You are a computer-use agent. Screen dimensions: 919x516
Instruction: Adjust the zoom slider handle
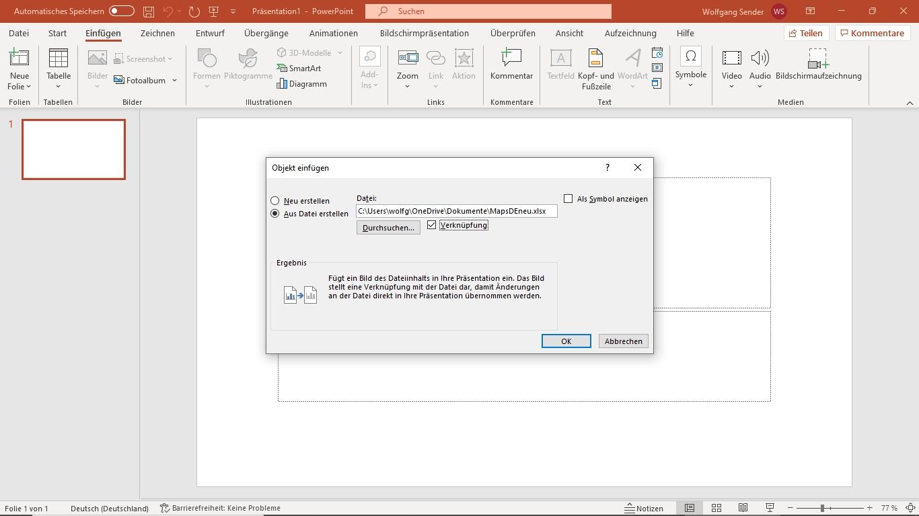pyautogui.click(x=822, y=508)
